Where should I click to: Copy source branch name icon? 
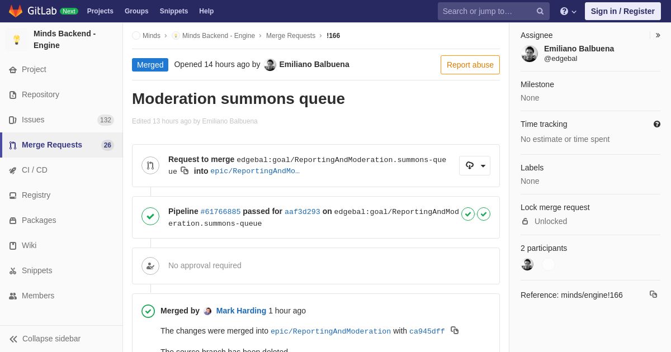coord(185,171)
